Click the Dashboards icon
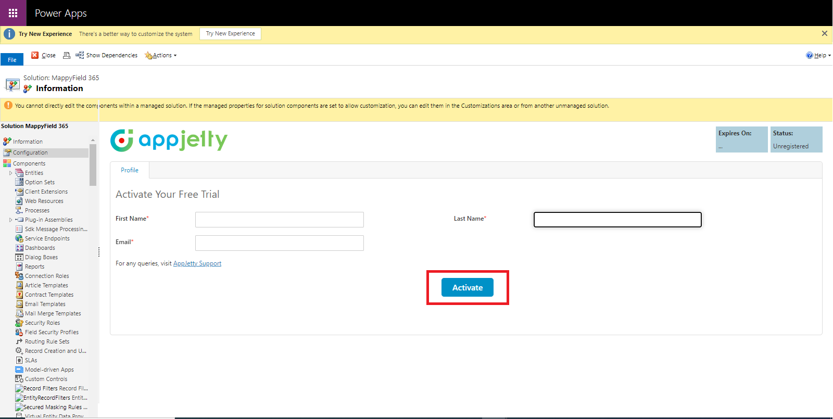 click(x=19, y=248)
